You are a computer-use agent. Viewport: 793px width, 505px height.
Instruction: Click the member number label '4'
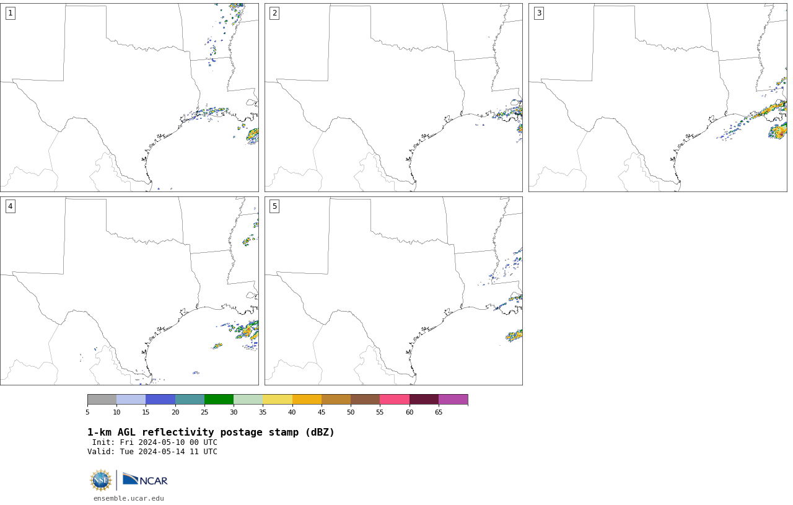10,206
